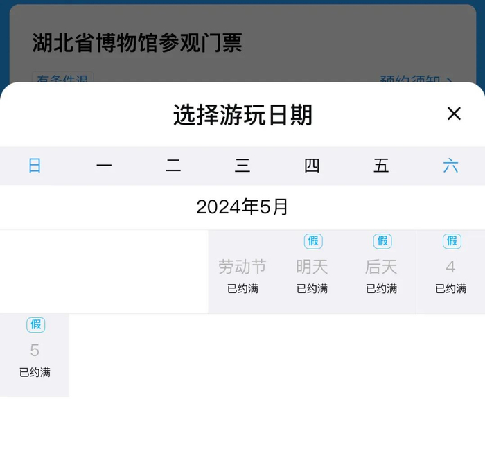This screenshot has height=458, width=485.
Task: Click 已约满 status under 明天
Action: 312,289
